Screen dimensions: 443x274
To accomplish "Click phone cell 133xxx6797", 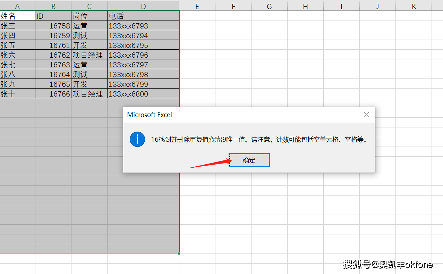I will (143, 64).
